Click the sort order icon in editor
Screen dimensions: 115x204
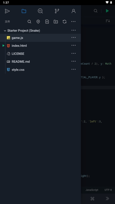click(108, 21)
